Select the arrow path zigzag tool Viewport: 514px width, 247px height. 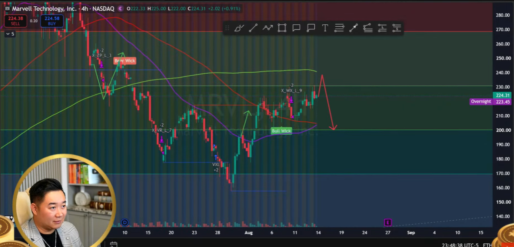267,28
